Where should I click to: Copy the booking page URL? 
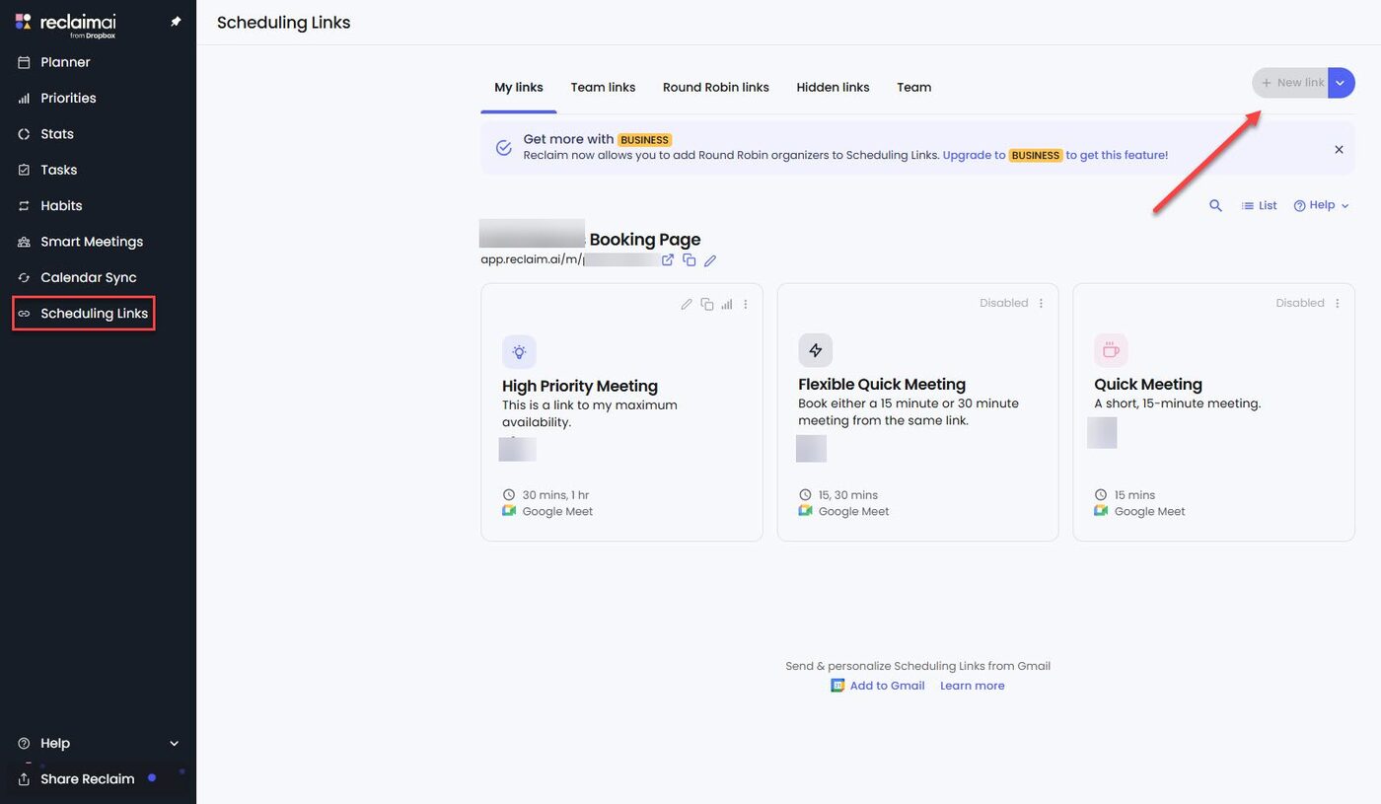pos(690,259)
